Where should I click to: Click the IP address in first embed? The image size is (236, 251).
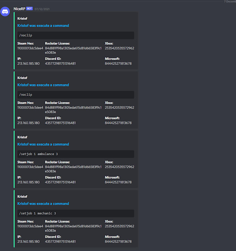(28, 64)
